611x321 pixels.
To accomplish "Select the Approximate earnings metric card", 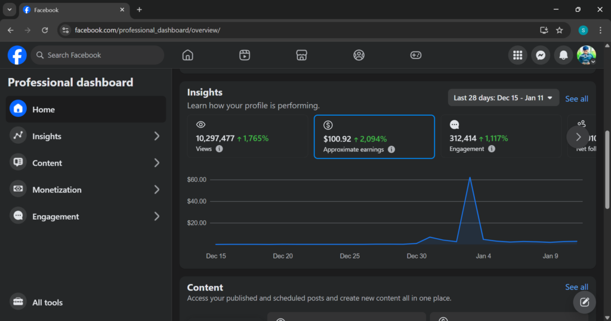I will (x=374, y=137).
